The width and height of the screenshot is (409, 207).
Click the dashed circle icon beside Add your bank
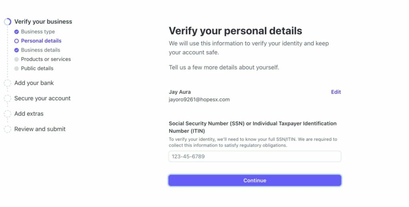[x=8, y=83]
